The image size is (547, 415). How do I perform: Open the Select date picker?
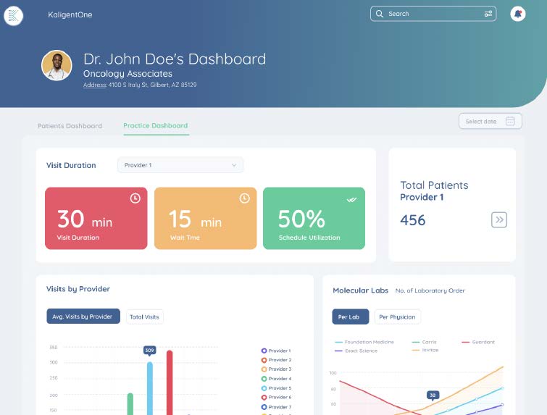tap(490, 121)
